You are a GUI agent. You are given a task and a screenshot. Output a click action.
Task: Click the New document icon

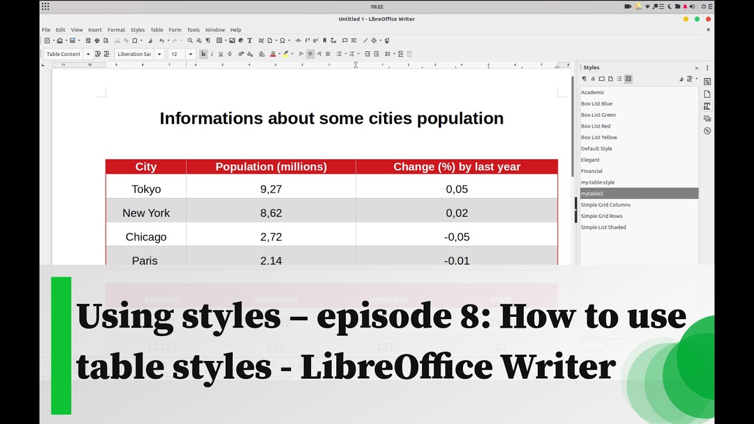(47, 41)
